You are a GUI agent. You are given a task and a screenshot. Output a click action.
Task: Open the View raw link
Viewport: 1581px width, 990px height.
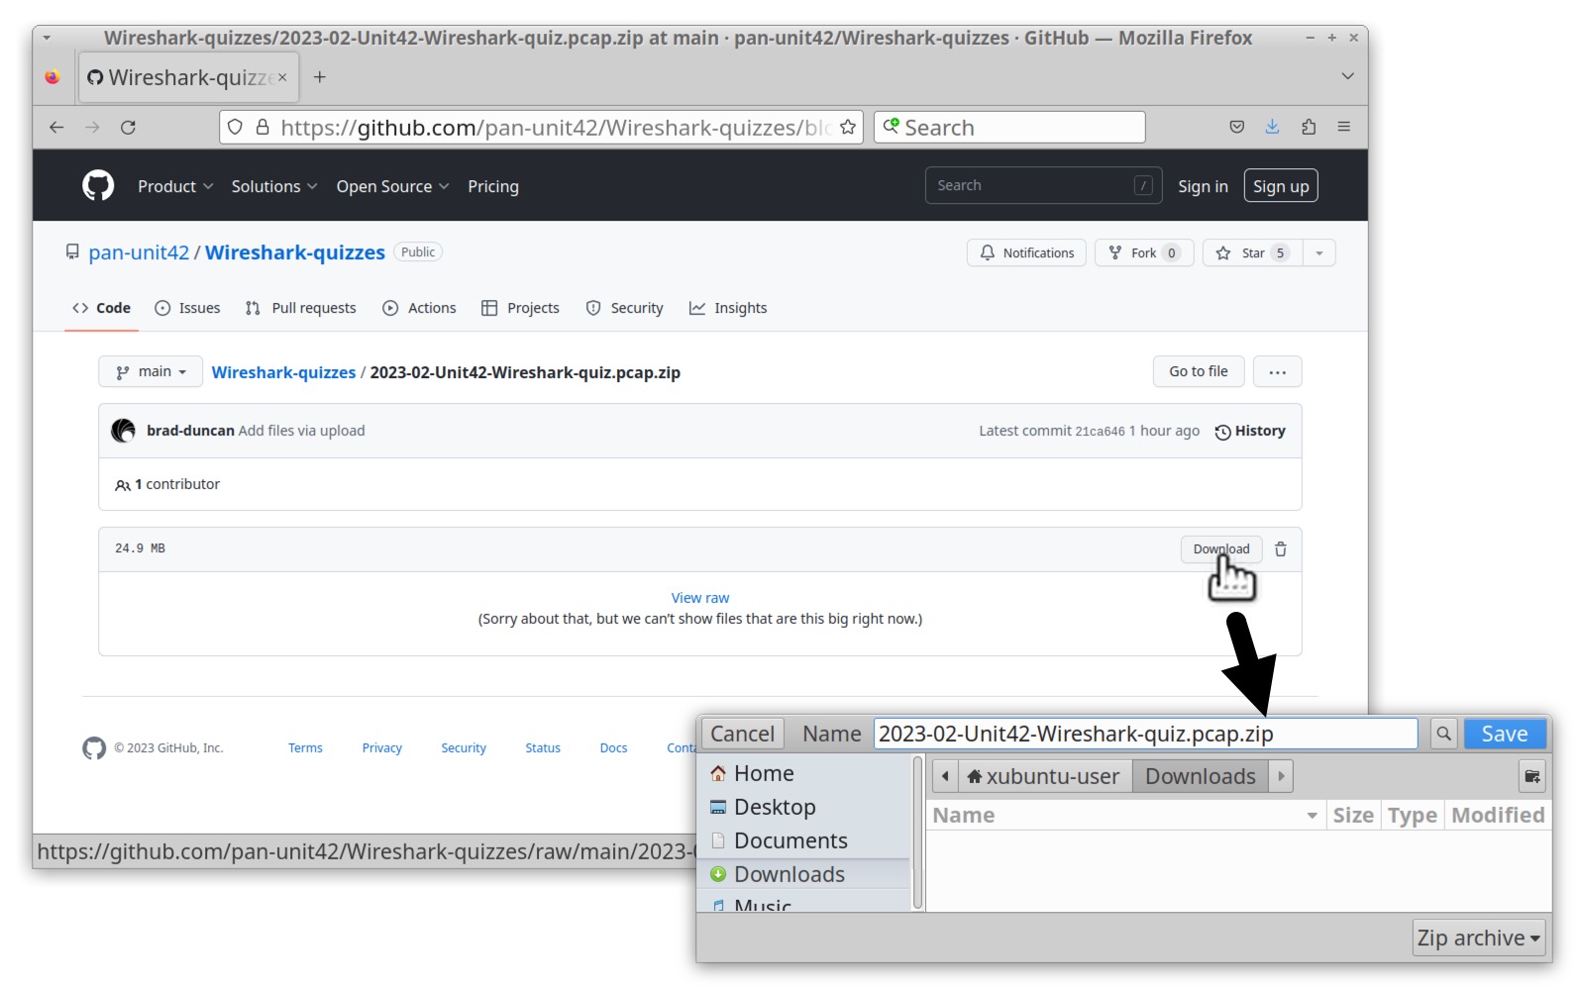coord(700,598)
